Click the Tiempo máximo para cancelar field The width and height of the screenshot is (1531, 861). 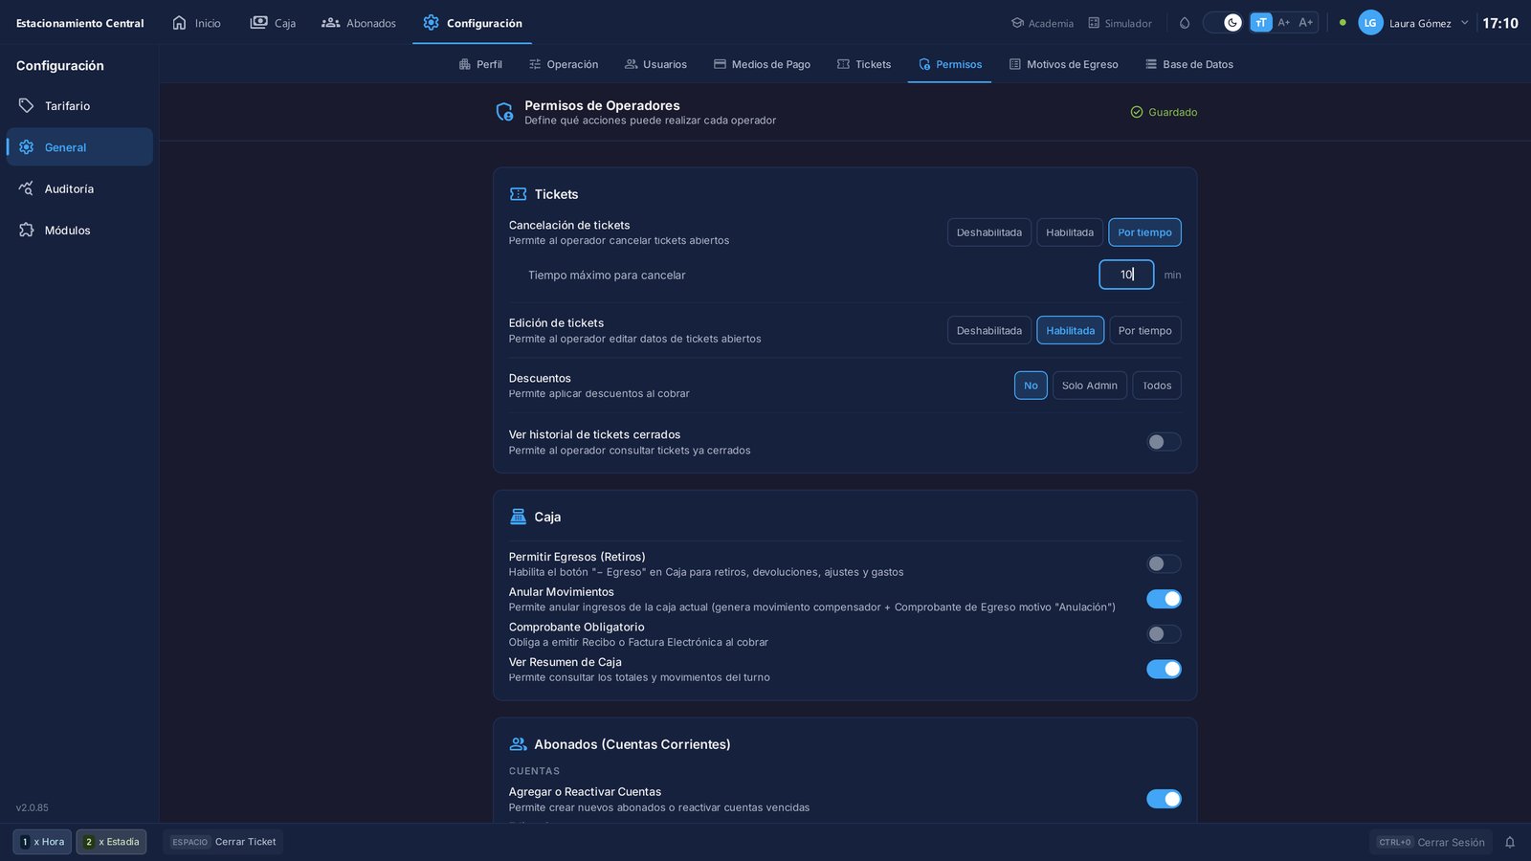(1126, 275)
